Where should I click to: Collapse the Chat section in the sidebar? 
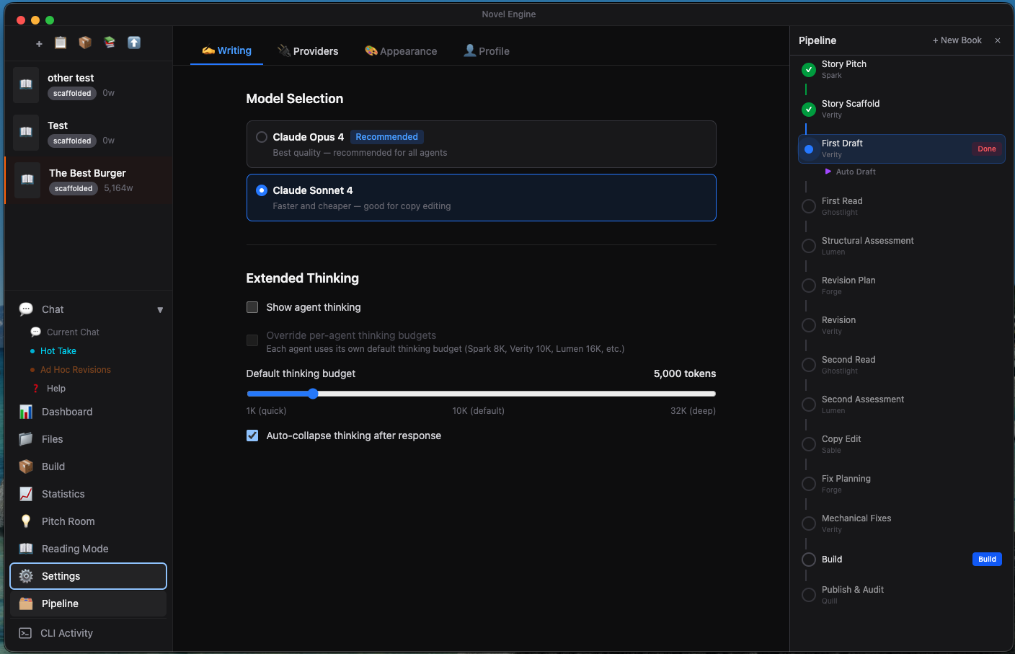(x=160, y=309)
